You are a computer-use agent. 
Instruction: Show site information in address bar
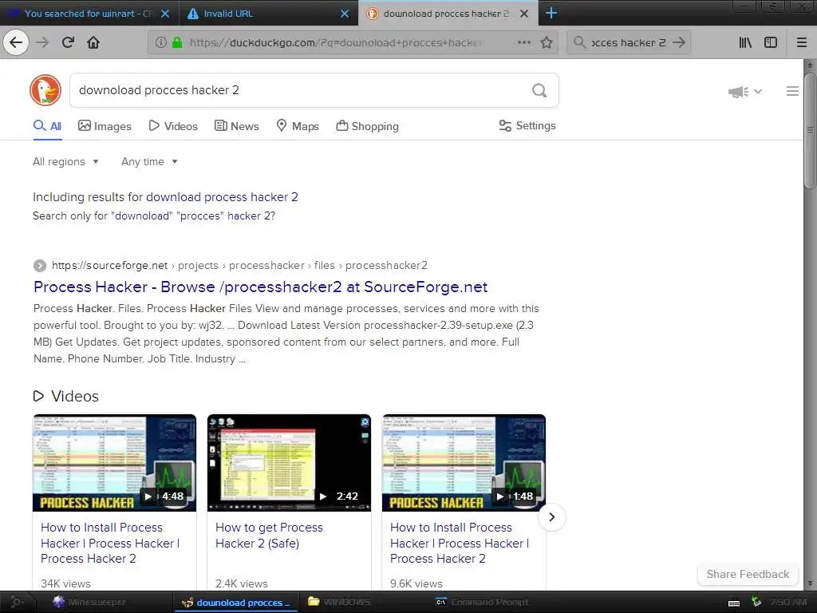coord(161,42)
